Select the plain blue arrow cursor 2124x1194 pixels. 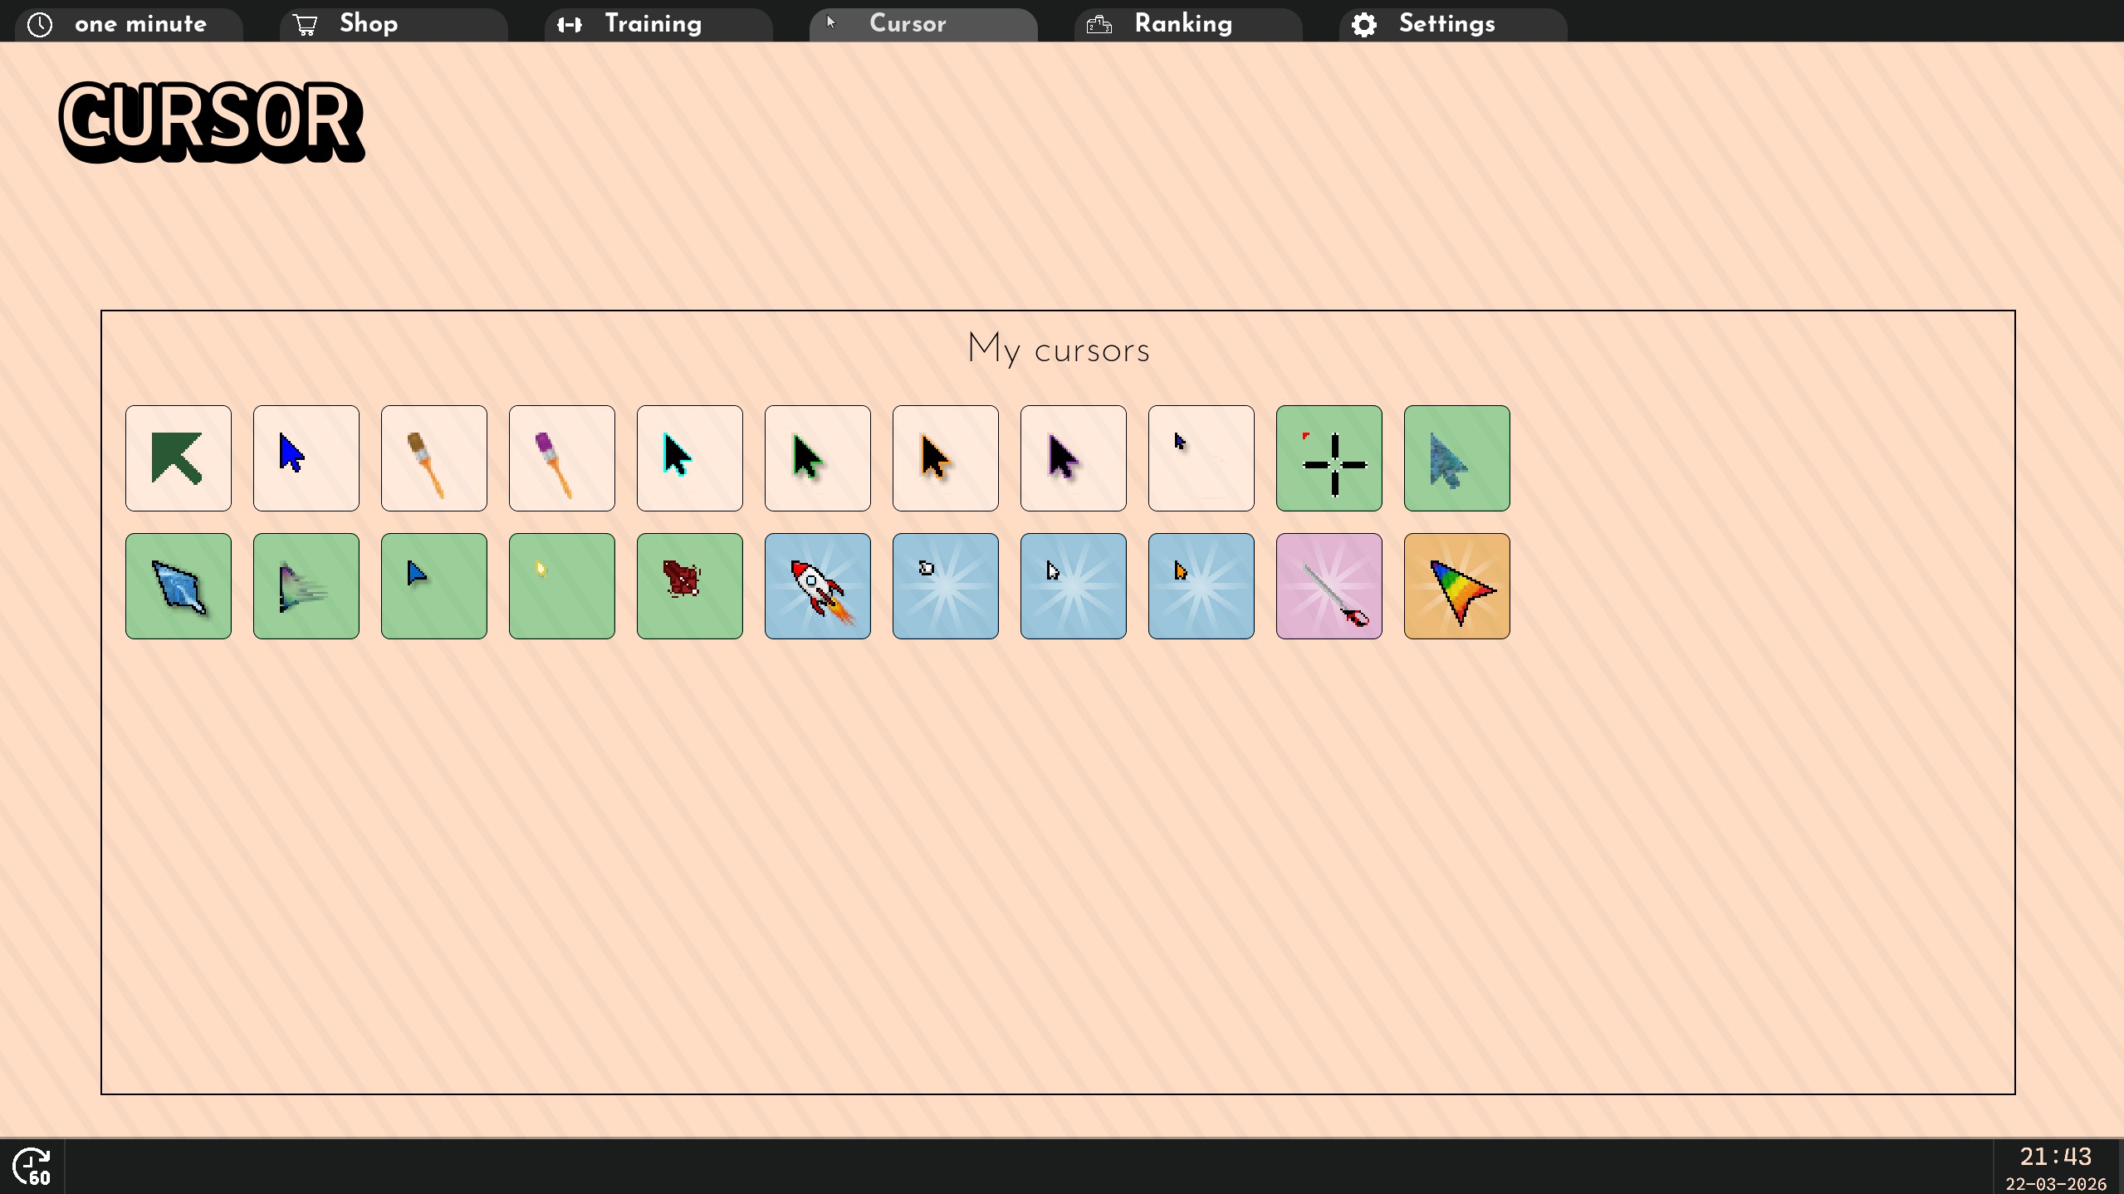(306, 458)
